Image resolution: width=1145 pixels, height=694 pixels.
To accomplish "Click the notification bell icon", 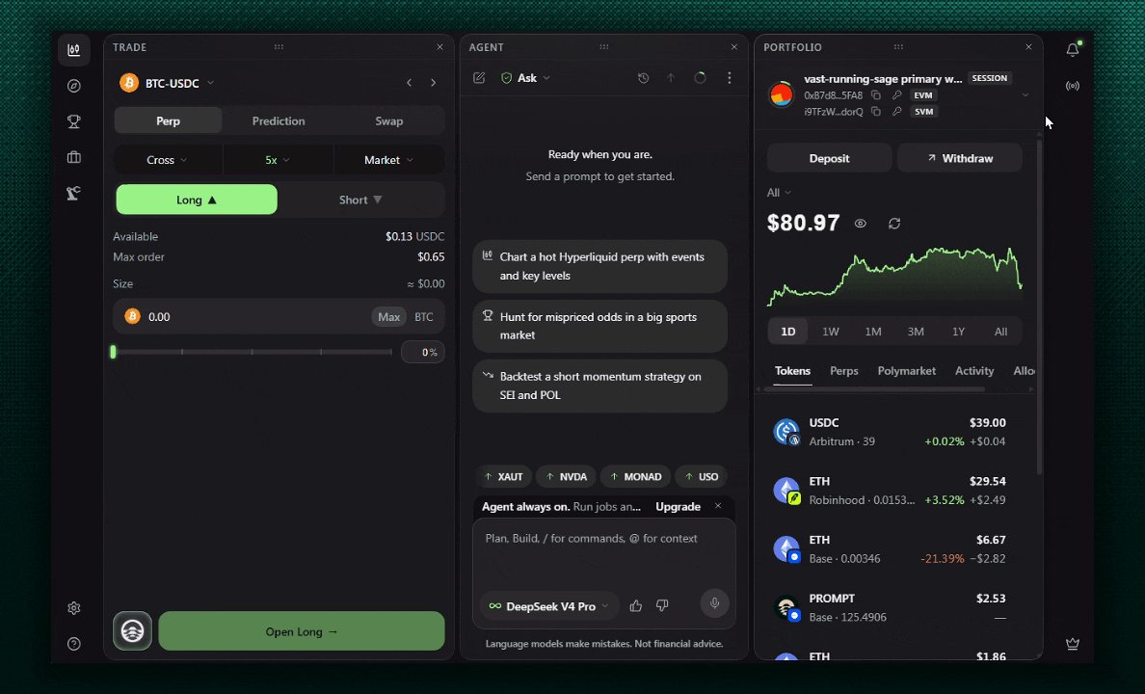I will coord(1072,50).
